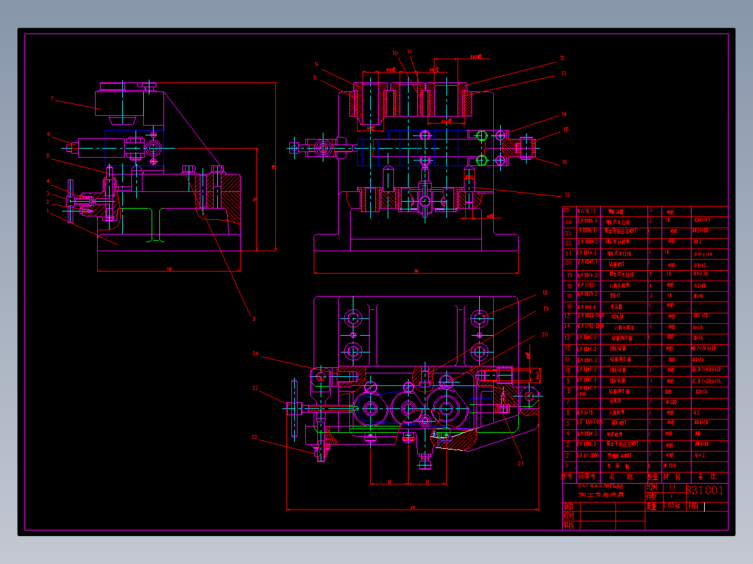Screen dimensions: 753x564
Task: Click the 标准号 column header
Action: tap(587, 477)
